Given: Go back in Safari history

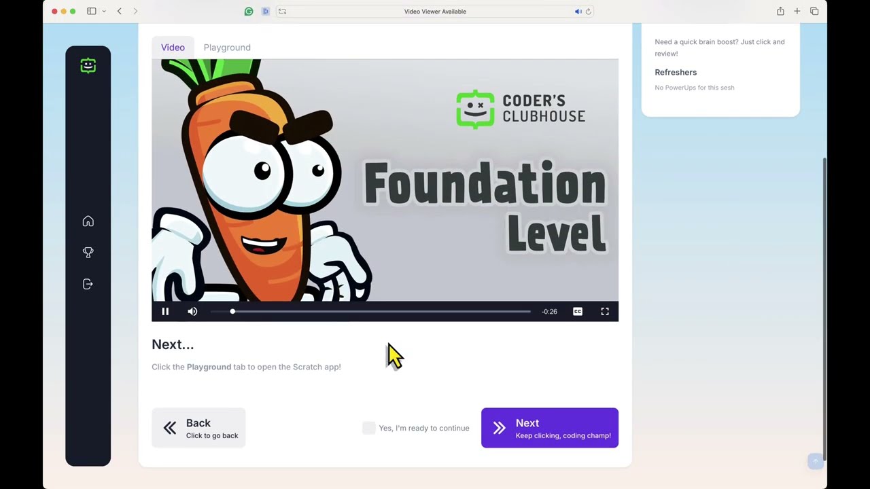Looking at the screenshot, I should pos(119,11).
